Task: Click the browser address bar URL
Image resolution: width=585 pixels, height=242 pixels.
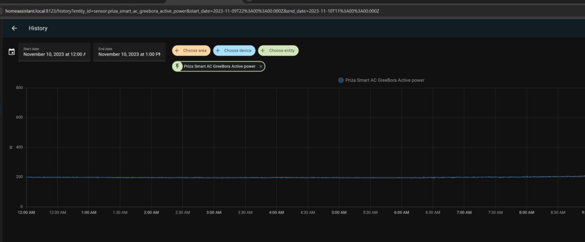Action: click(192, 11)
